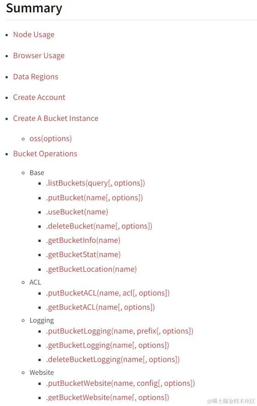Open .putBucketWebsite(name, config[, options]) link
Screen dimensions: 257x406
[x=120, y=384]
